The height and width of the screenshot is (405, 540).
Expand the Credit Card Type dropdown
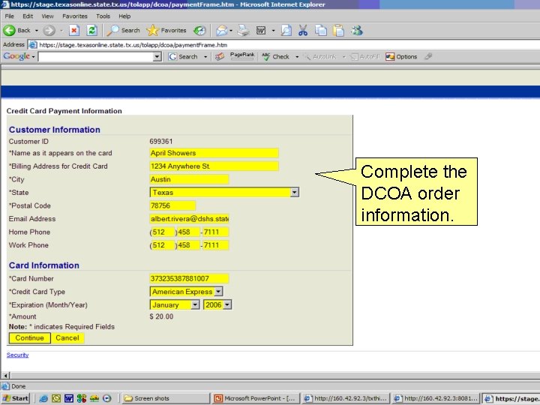click(x=218, y=291)
